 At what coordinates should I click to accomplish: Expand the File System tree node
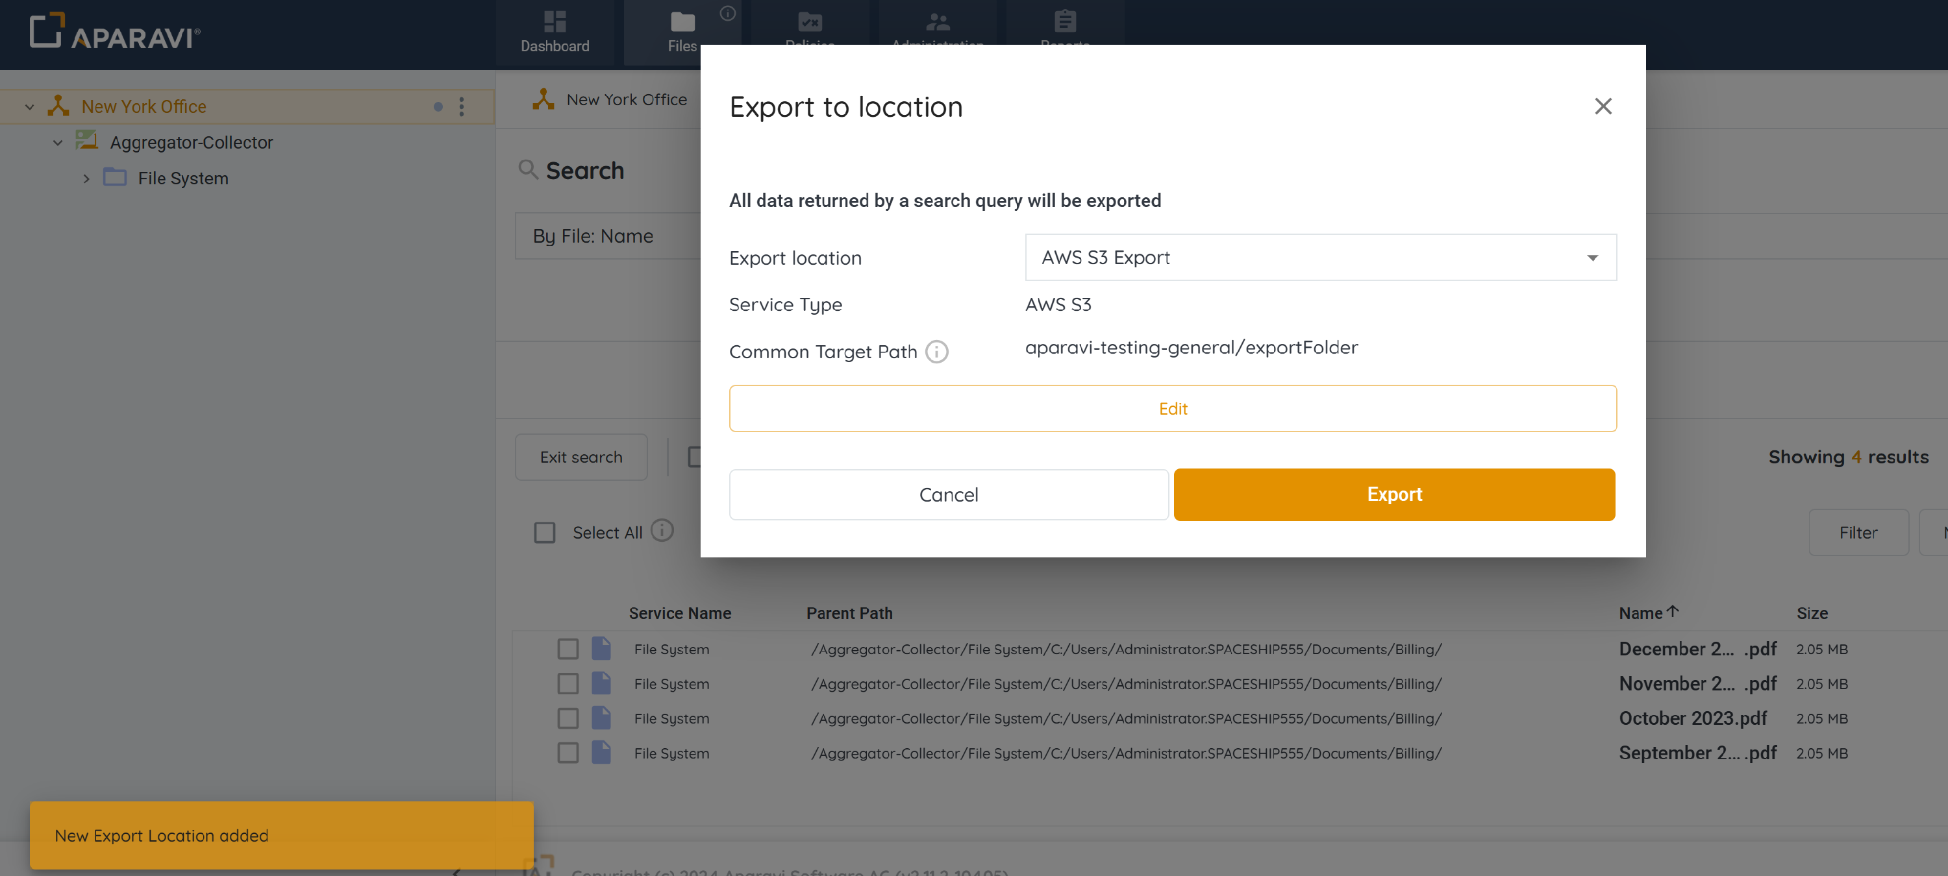86,178
